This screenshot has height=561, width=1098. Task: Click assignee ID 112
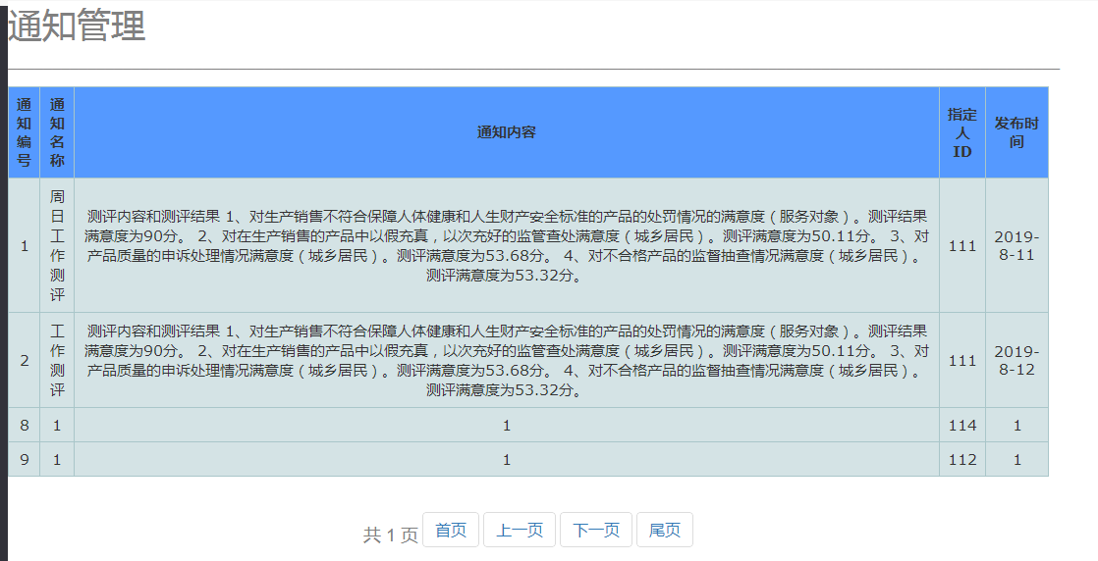point(962,460)
